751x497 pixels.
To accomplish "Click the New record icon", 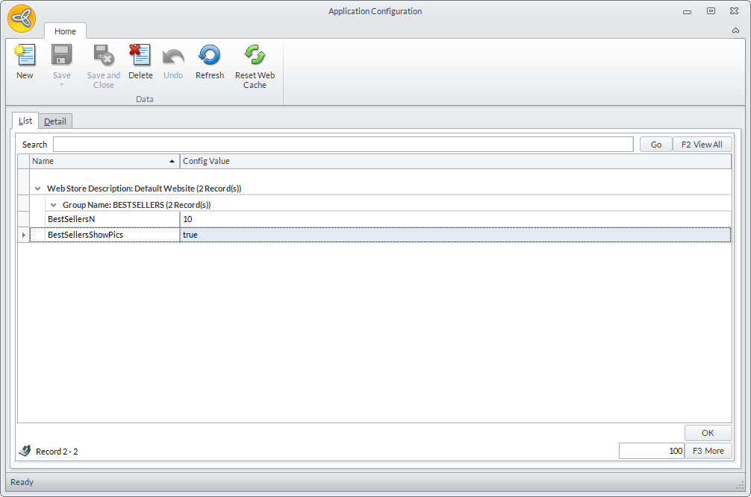I will click(x=25, y=56).
